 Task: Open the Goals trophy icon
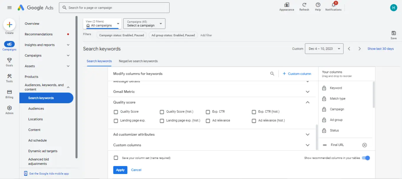coord(9,60)
